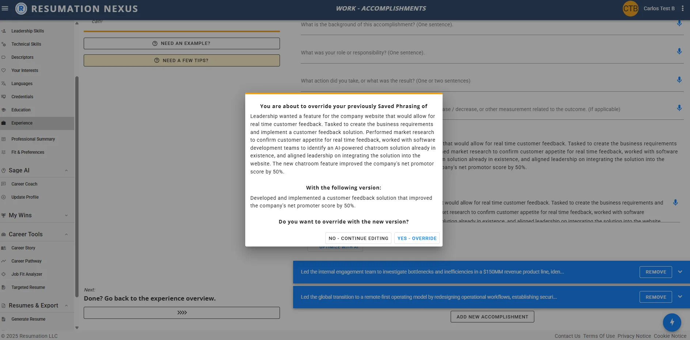Open the Cookie Notice link
The width and height of the screenshot is (690, 340).
[670, 336]
